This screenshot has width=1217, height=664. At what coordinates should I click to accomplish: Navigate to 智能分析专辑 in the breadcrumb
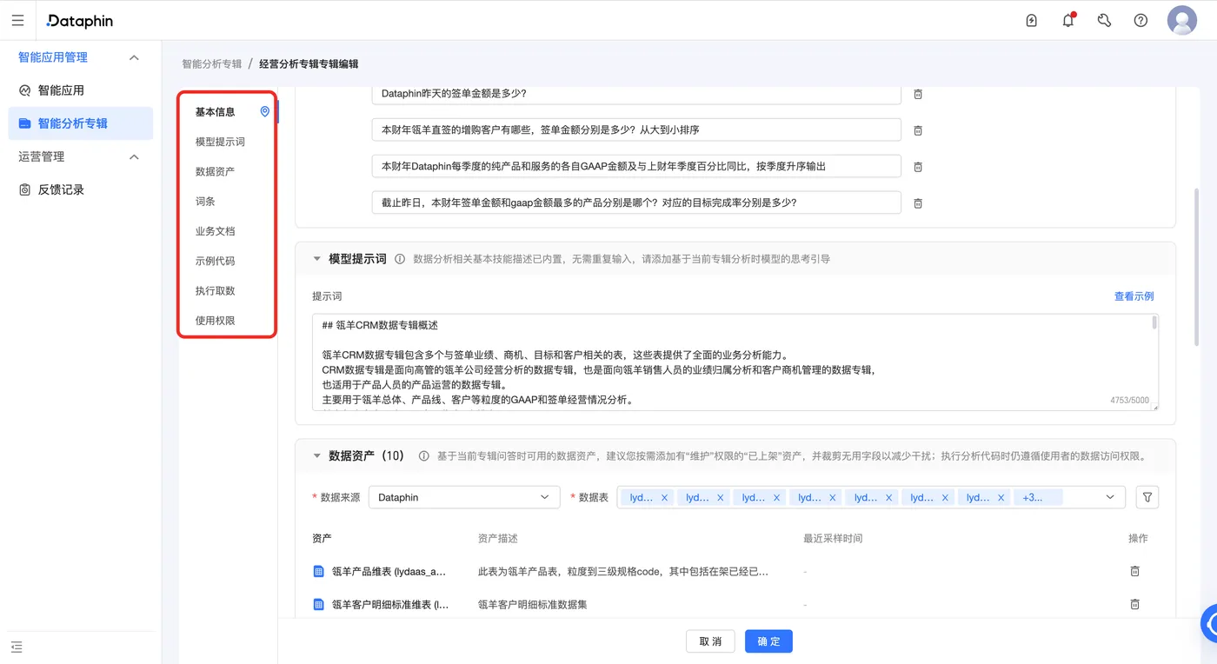tap(212, 63)
